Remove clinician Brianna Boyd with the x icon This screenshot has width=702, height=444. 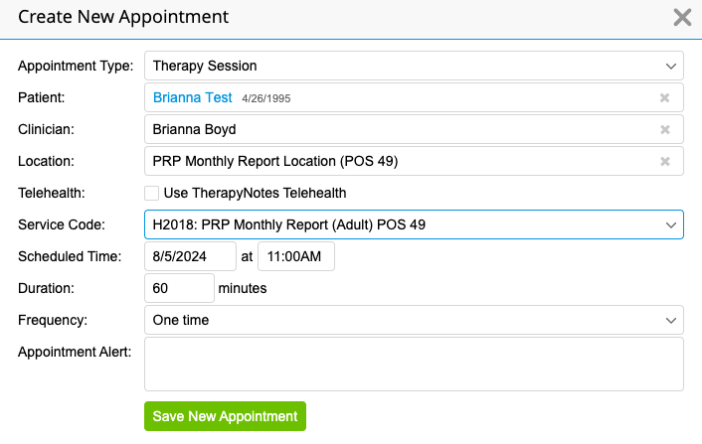point(665,130)
